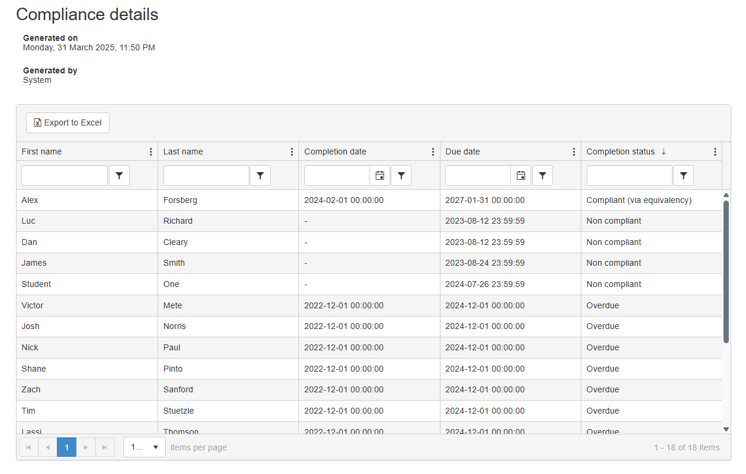
Task: Open the Completion status column menu
Action: pyautogui.click(x=715, y=152)
